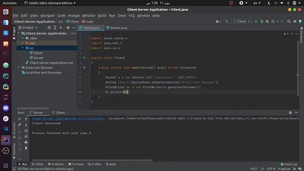Select the Server tab in Run panel
The height and width of the screenshot is (171, 304).
(x=38, y=113)
